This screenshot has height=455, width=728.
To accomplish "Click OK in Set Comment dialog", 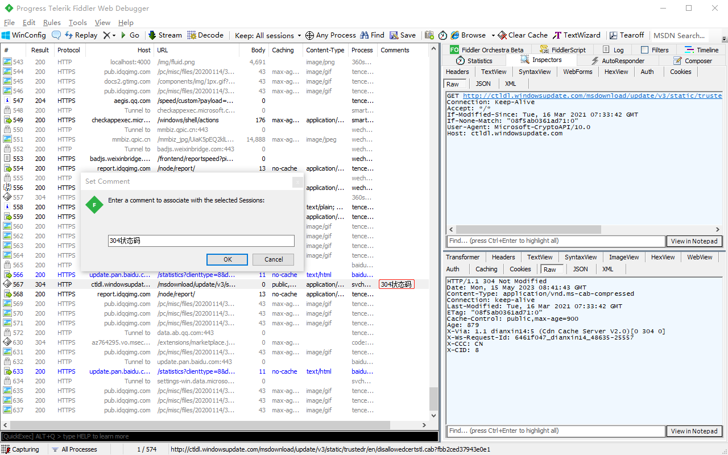I will pos(227,259).
